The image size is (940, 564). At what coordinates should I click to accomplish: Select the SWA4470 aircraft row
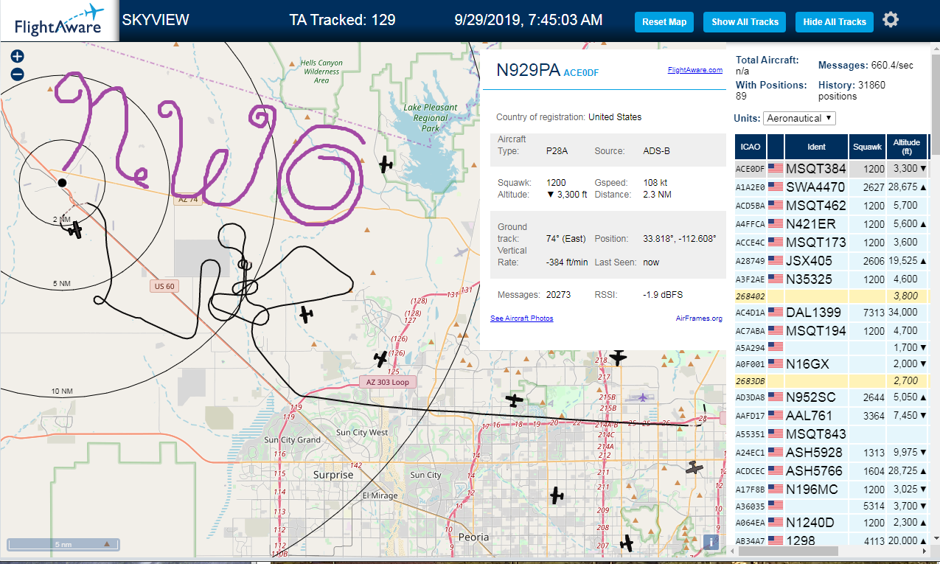tap(831, 187)
